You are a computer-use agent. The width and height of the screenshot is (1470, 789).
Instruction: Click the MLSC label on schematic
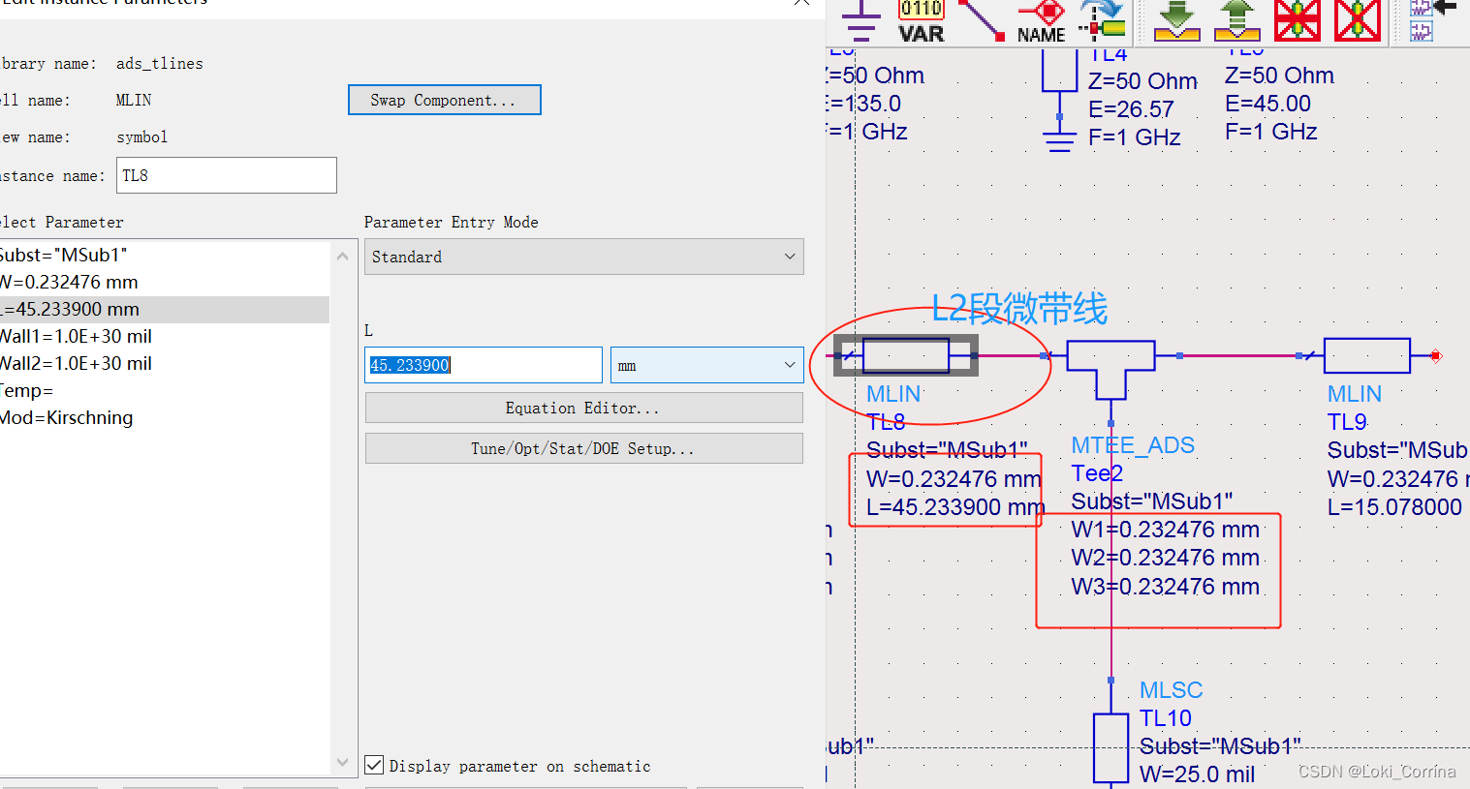(x=1171, y=690)
